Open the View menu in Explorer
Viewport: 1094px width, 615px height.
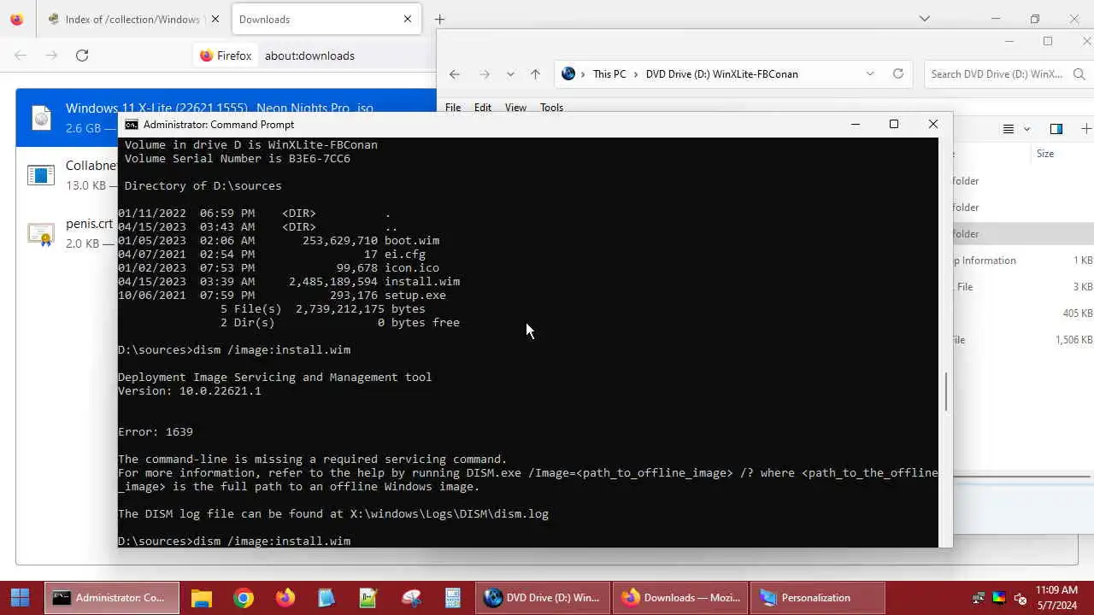(515, 108)
